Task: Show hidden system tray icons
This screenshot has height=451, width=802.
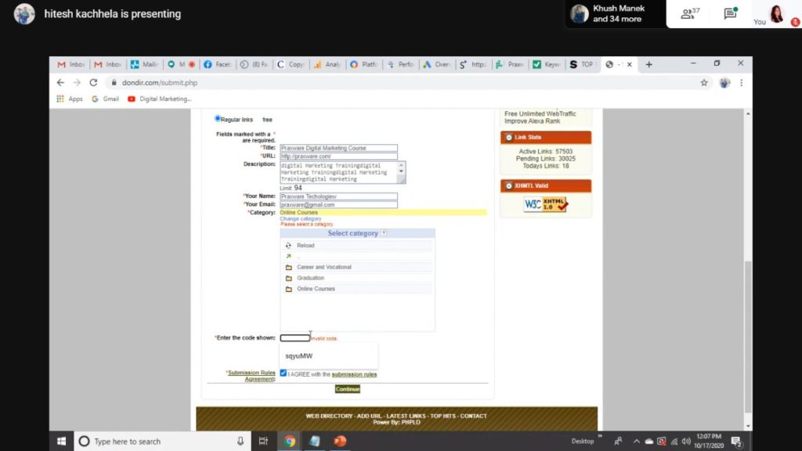Action: coord(636,442)
